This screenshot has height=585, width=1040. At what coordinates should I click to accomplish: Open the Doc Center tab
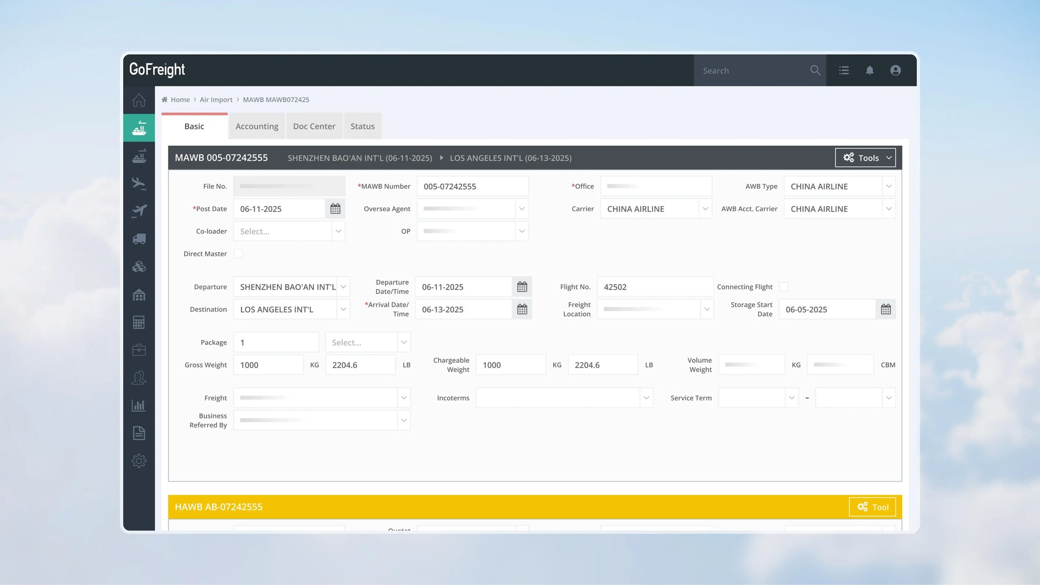point(314,126)
